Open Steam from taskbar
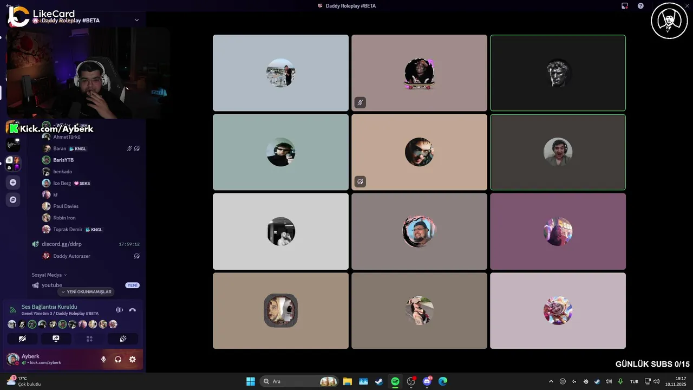This screenshot has width=693, height=390. (379, 381)
